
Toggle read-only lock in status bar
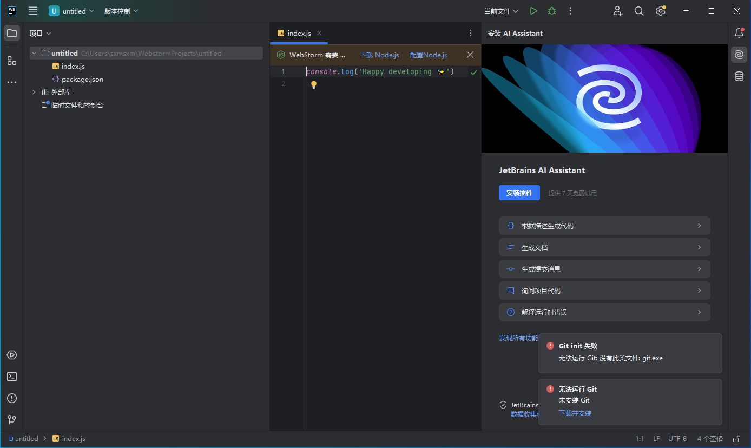[x=736, y=439]
